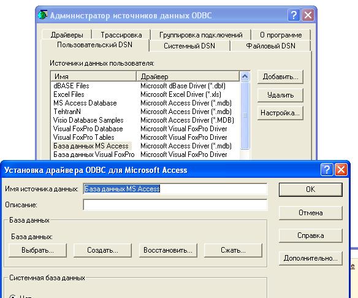This screenshot has width=358, height=298.
Task: Open the Дополнительно... options
Action: pyautogui.click(x=311, y=258)
